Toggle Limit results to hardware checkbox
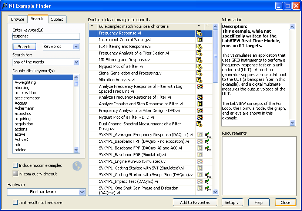 click(15, 202)
